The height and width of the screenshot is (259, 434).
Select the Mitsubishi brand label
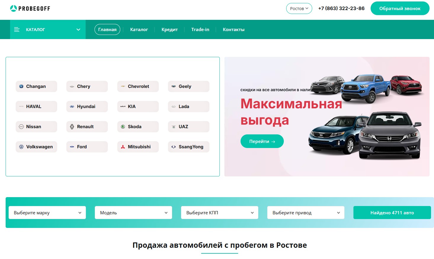pos(139,147)
